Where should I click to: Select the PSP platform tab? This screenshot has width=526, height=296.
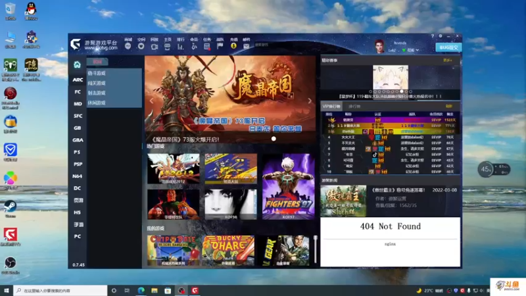(x=78, y=164)
